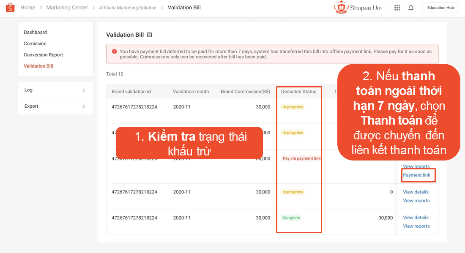
Task: Go to Affiliate Marketing Solution breadcrumb
Action: point(128,8)
